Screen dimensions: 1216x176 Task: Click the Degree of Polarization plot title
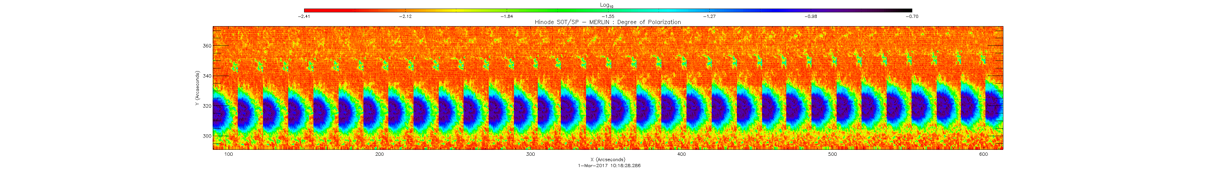[x=607, y=22]
